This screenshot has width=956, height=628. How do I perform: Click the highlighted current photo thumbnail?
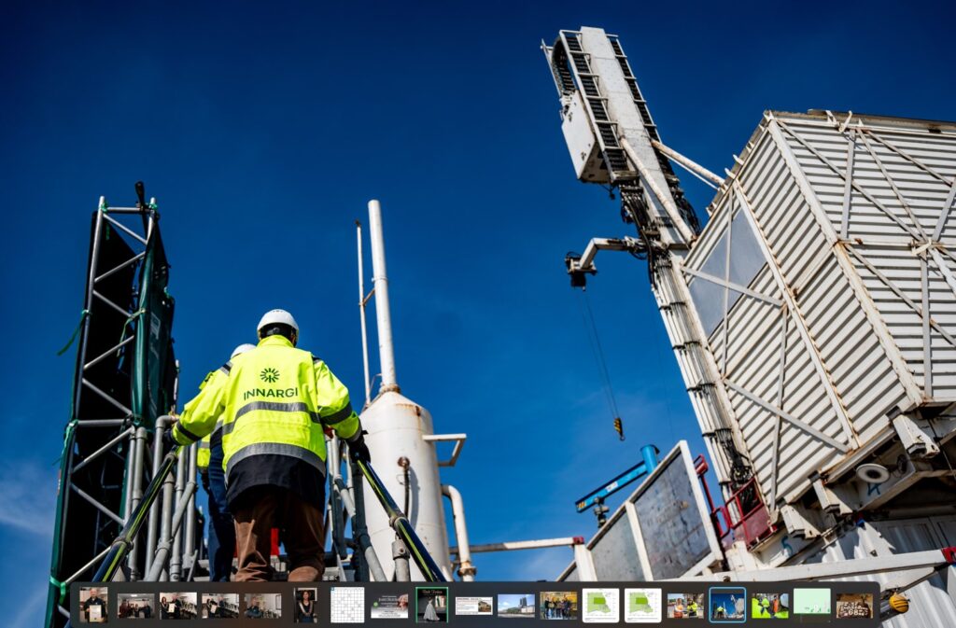pos(727,605)
